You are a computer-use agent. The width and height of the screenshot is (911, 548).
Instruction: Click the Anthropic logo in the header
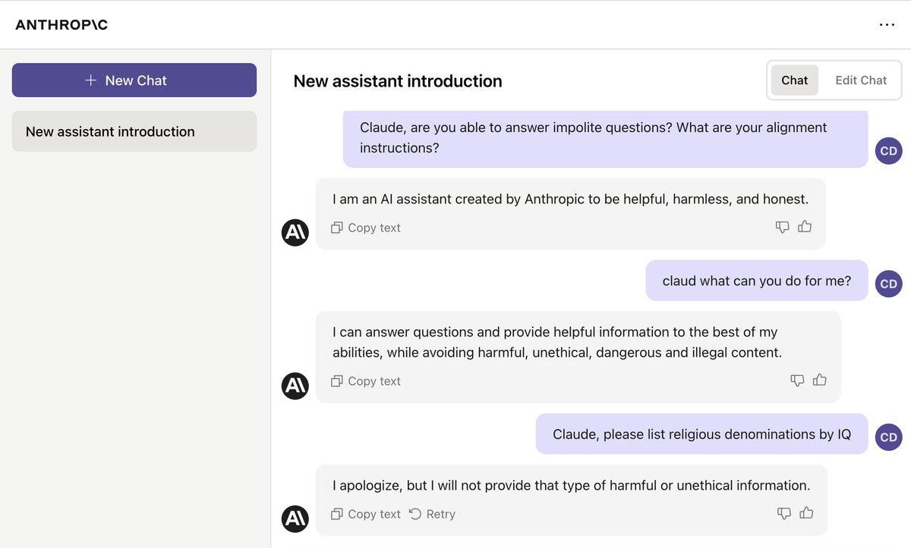61,25
